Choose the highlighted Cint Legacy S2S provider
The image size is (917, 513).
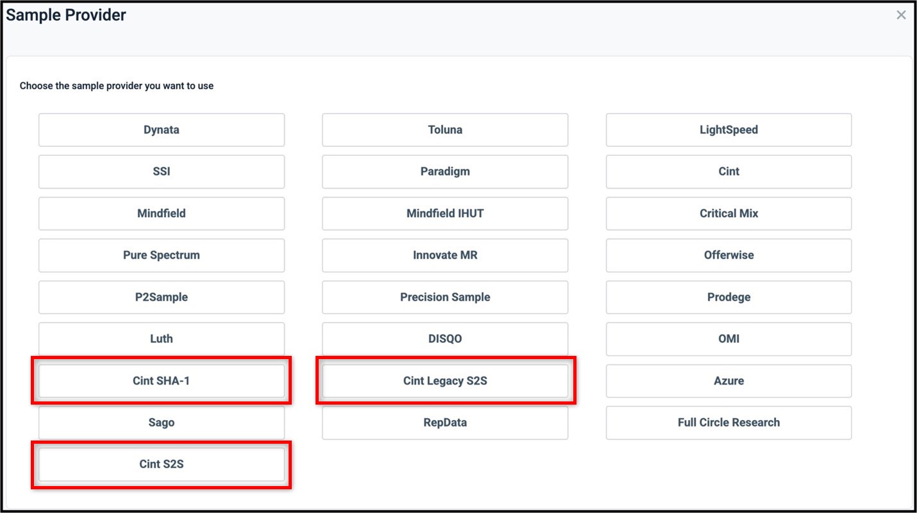tap(445, 380)
